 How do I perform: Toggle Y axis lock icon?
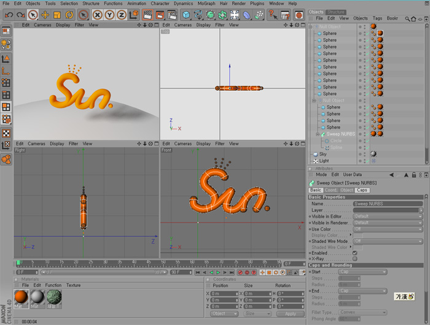pos(109,15)
